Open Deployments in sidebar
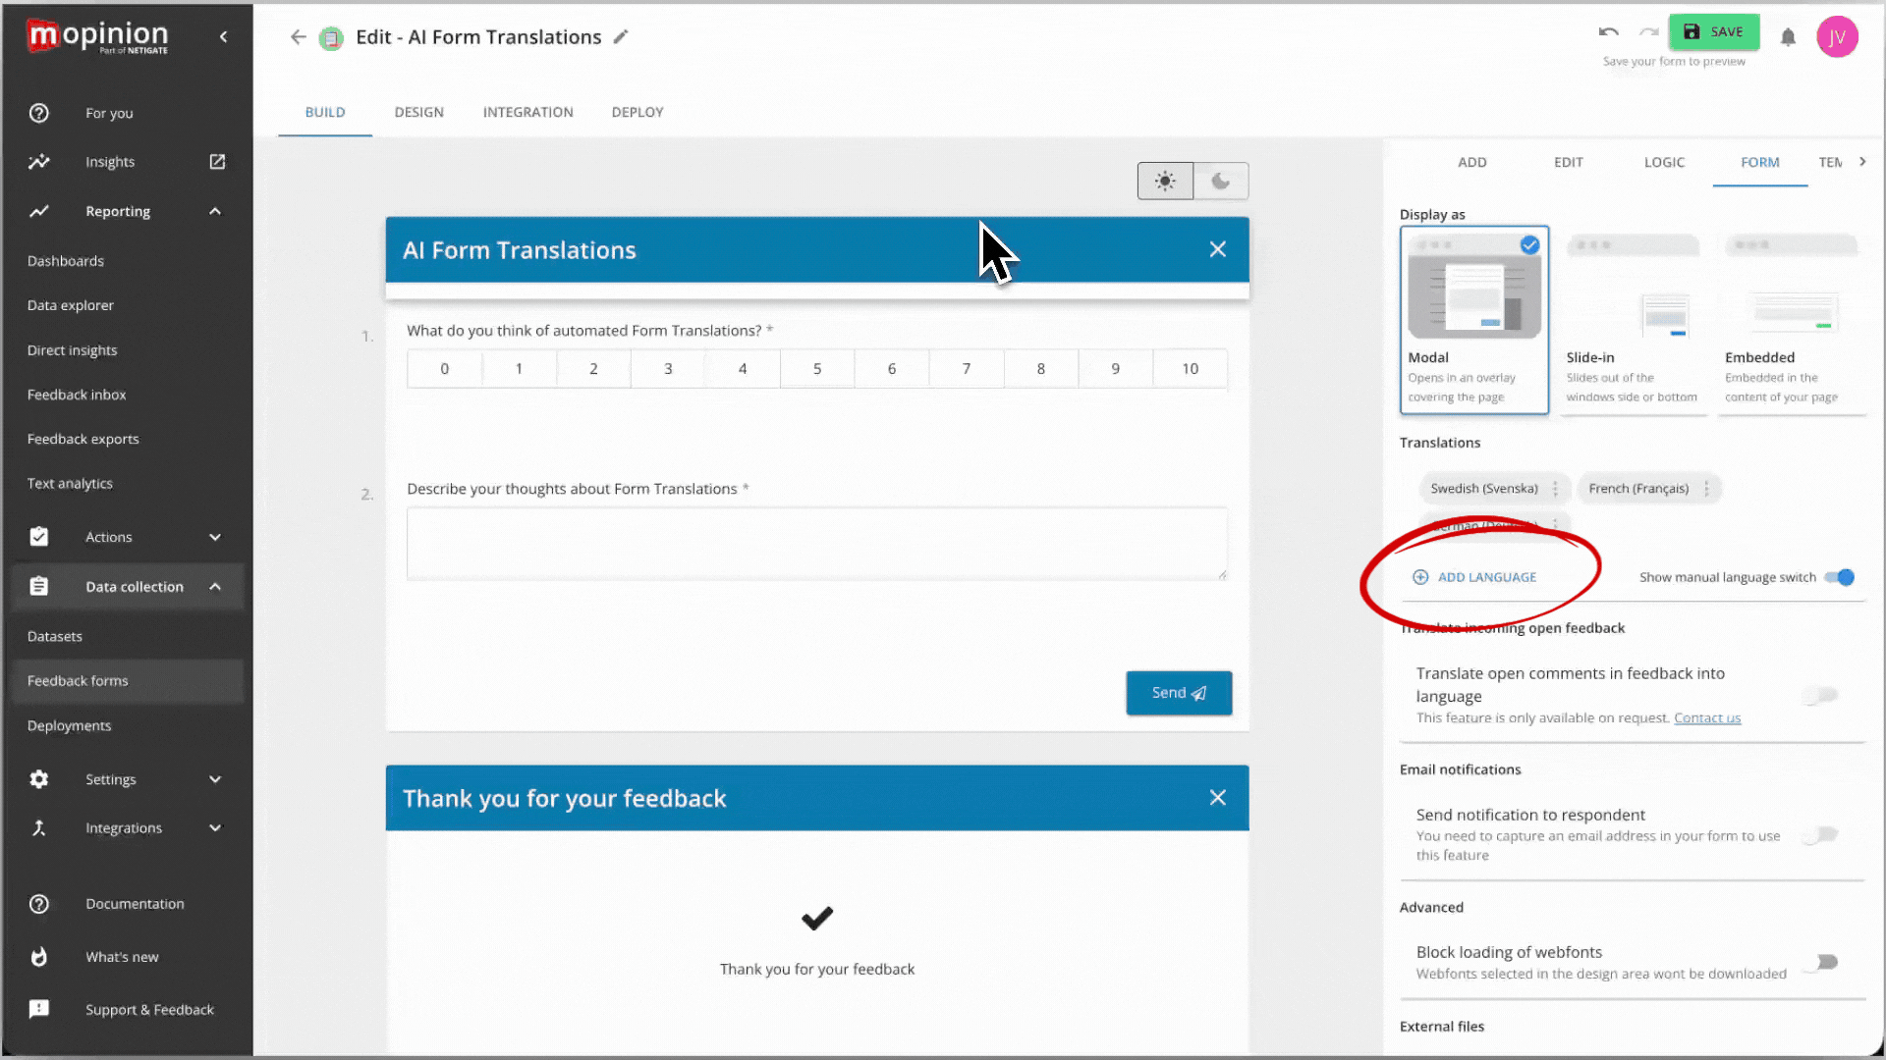The height and width of the screenshot is (1060, 1886). pos(70,726)
